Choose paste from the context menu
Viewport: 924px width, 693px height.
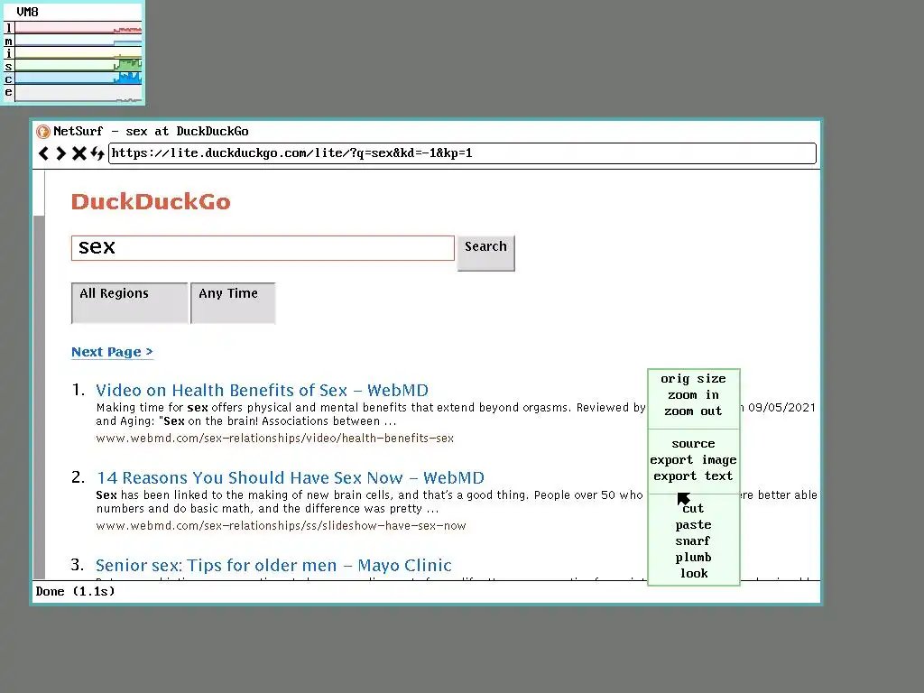[x=693, y=524]
